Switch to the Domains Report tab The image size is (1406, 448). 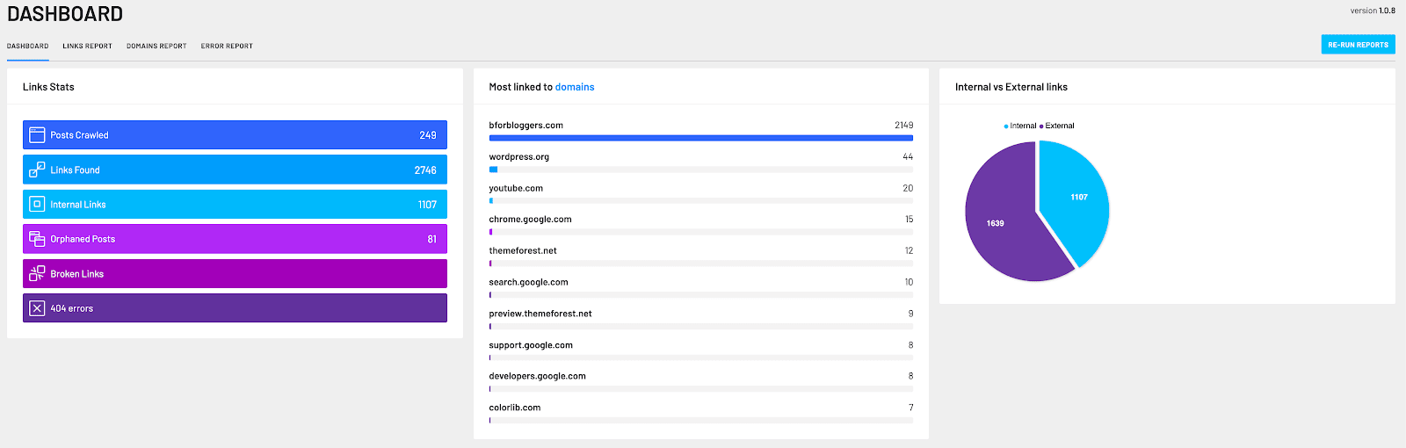pyautogui.click(x=156, y=47)
